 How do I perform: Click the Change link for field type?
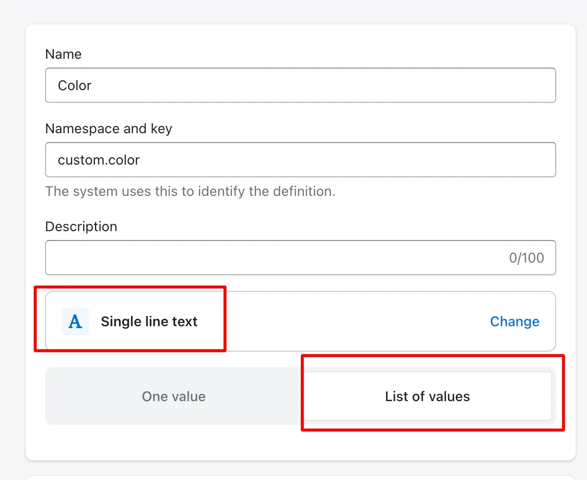tap(515, 321)
